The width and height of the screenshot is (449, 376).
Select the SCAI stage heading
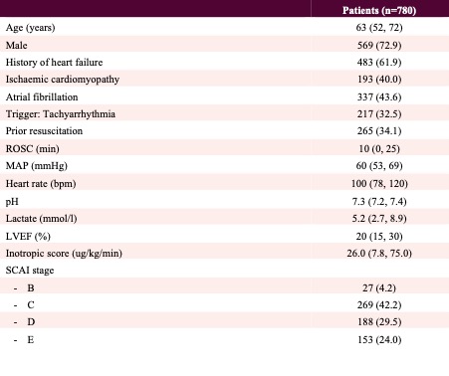click(30, 271)
